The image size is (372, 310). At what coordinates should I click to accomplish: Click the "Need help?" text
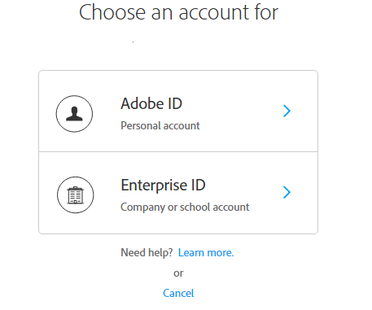click(x=147, y=253)
